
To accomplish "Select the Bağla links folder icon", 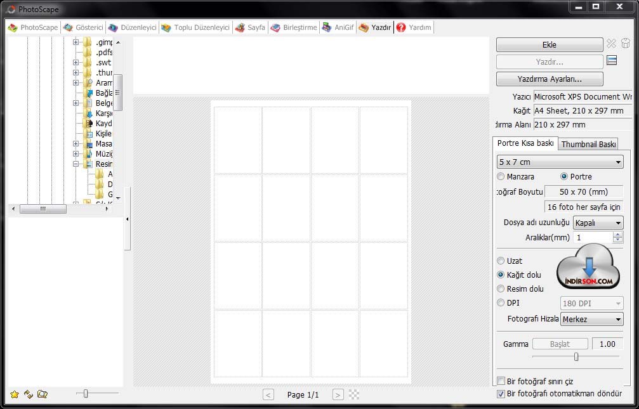I will click(88, 93).
